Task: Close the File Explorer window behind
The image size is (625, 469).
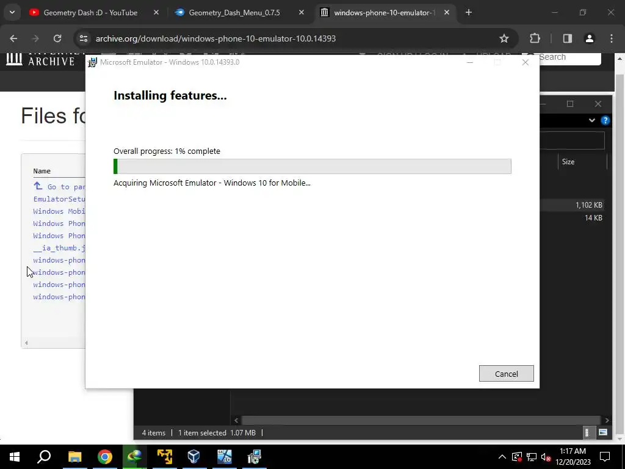Action: [x=598, y=104]
